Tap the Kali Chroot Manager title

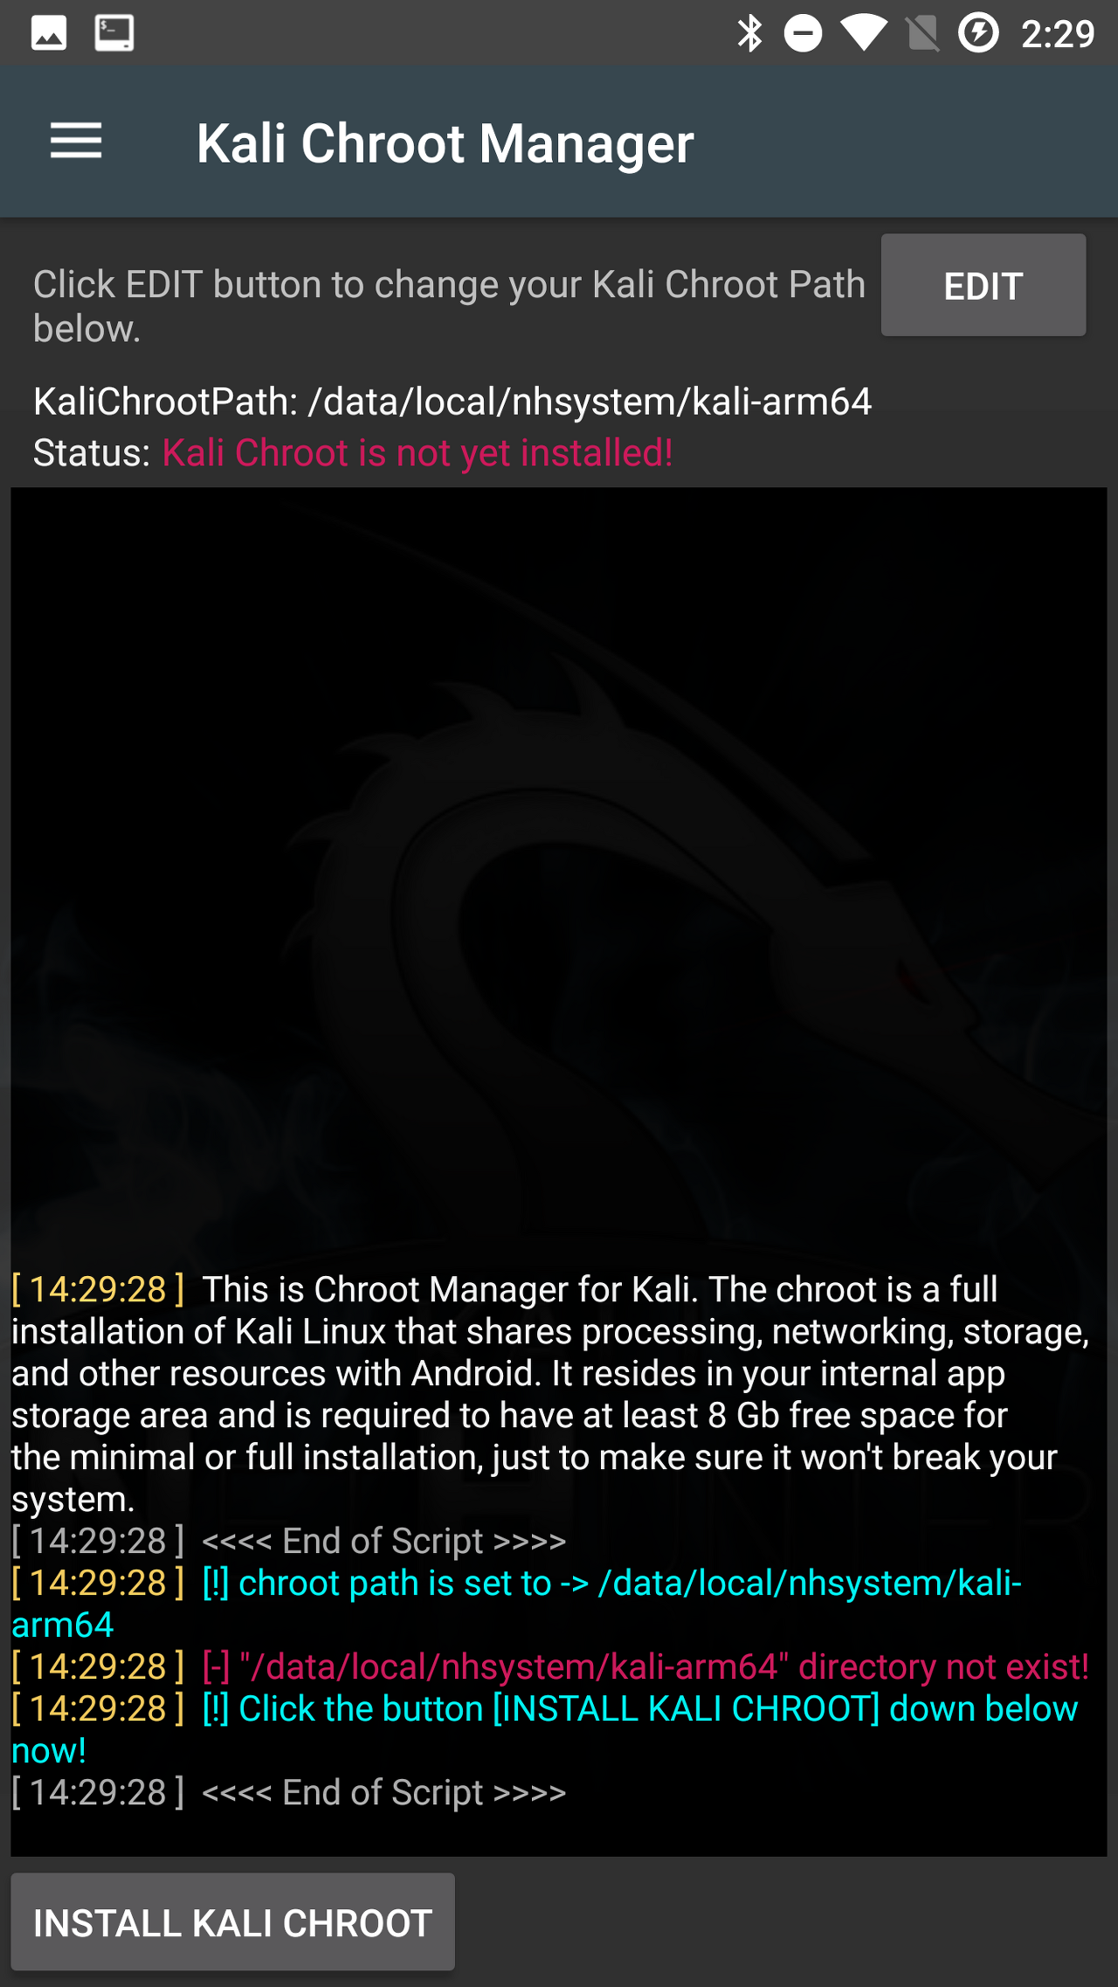(445, 143)
